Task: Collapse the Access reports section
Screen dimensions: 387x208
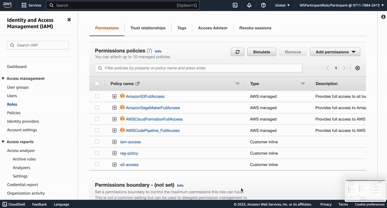Action: (3, 142)
